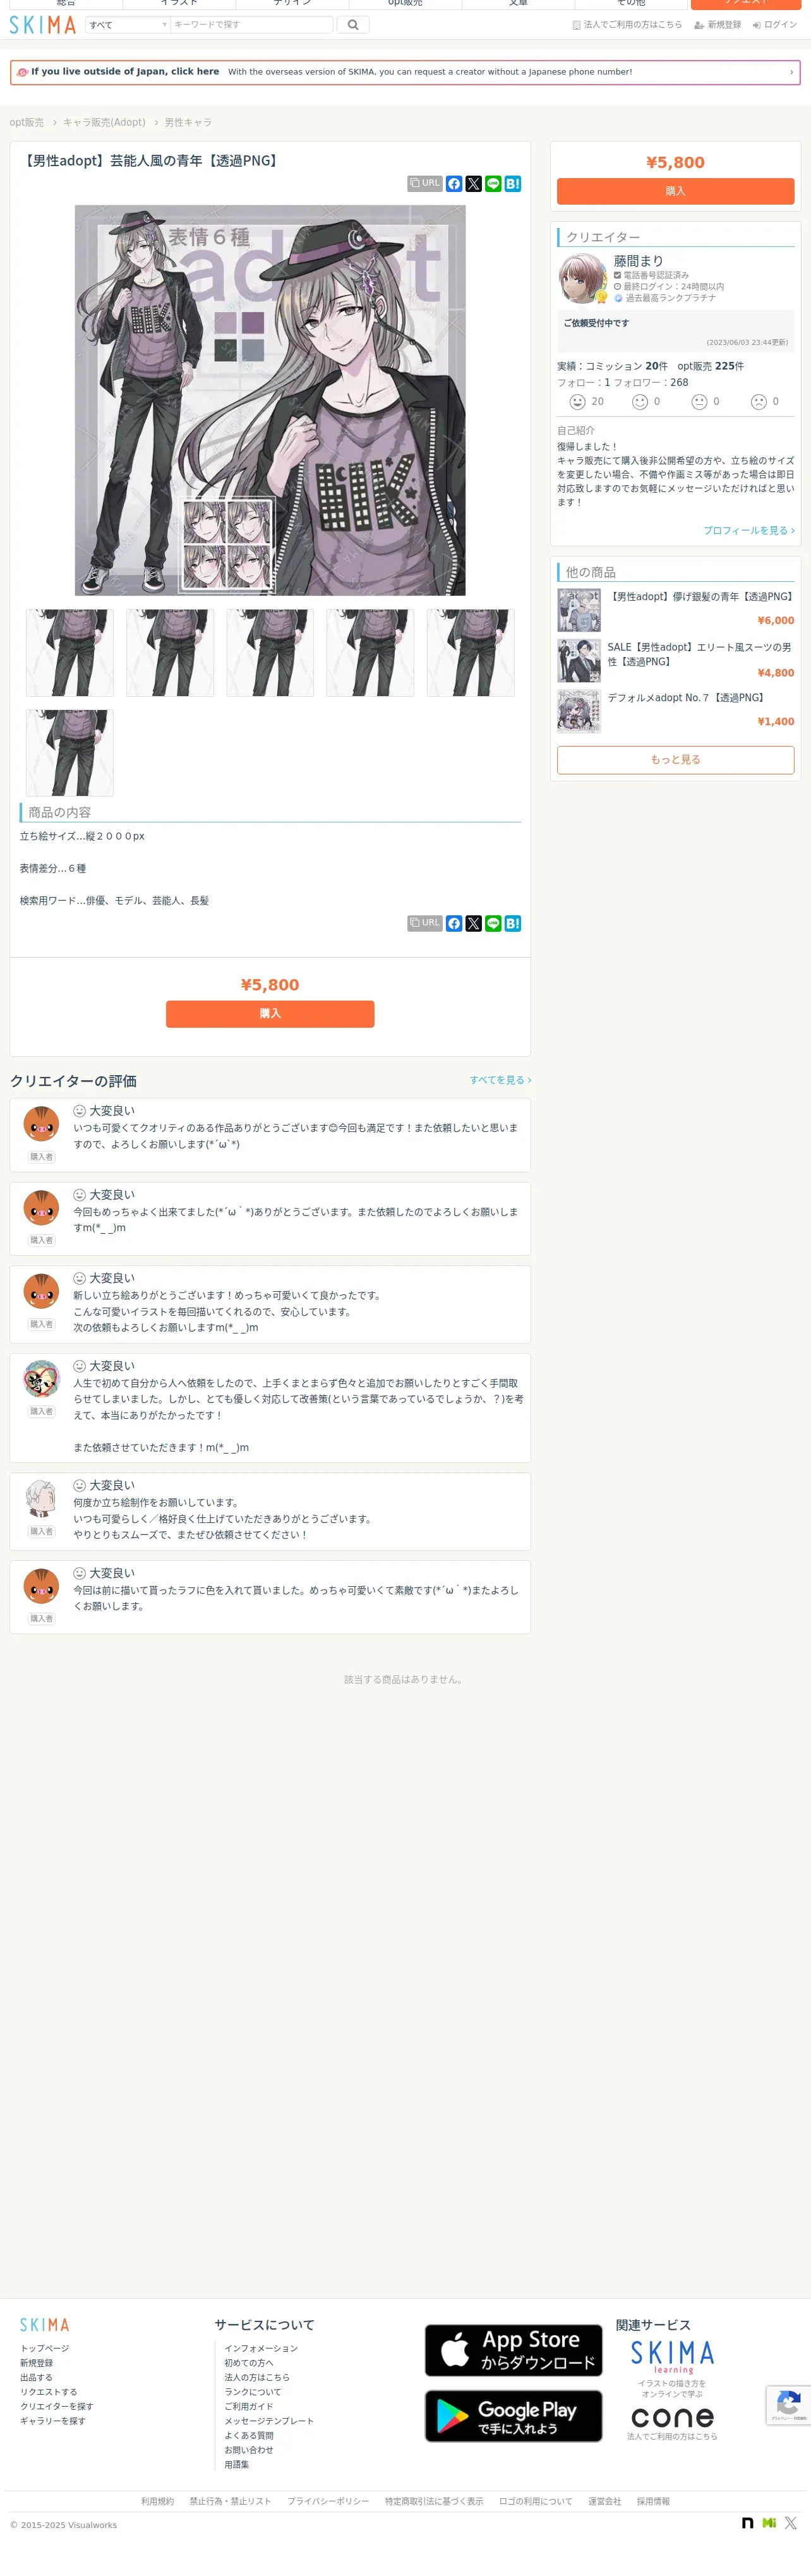
Task: Open the white-haired chibi reviewer avatar
Action: tap(41, 1499)
